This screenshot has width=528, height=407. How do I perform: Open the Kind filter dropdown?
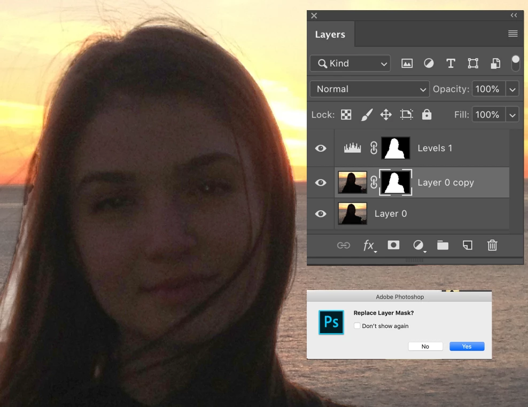(350, 63)
